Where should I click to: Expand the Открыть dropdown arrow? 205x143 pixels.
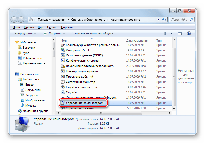pyautogui.click(x=64, y=33)
